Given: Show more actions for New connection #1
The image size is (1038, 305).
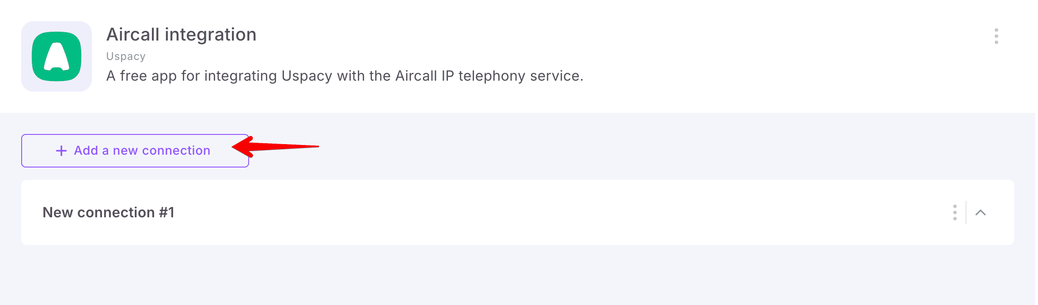Looking at the screenshot, I should point(955,212).
